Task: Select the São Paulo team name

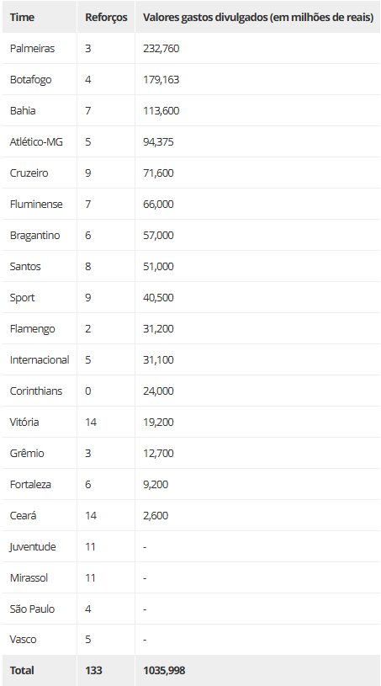Action: coord(32,609)
